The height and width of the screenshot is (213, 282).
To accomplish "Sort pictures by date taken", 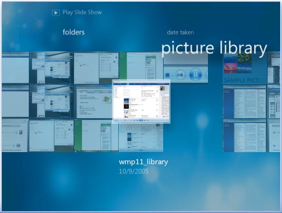I will [x=180, y=33].
